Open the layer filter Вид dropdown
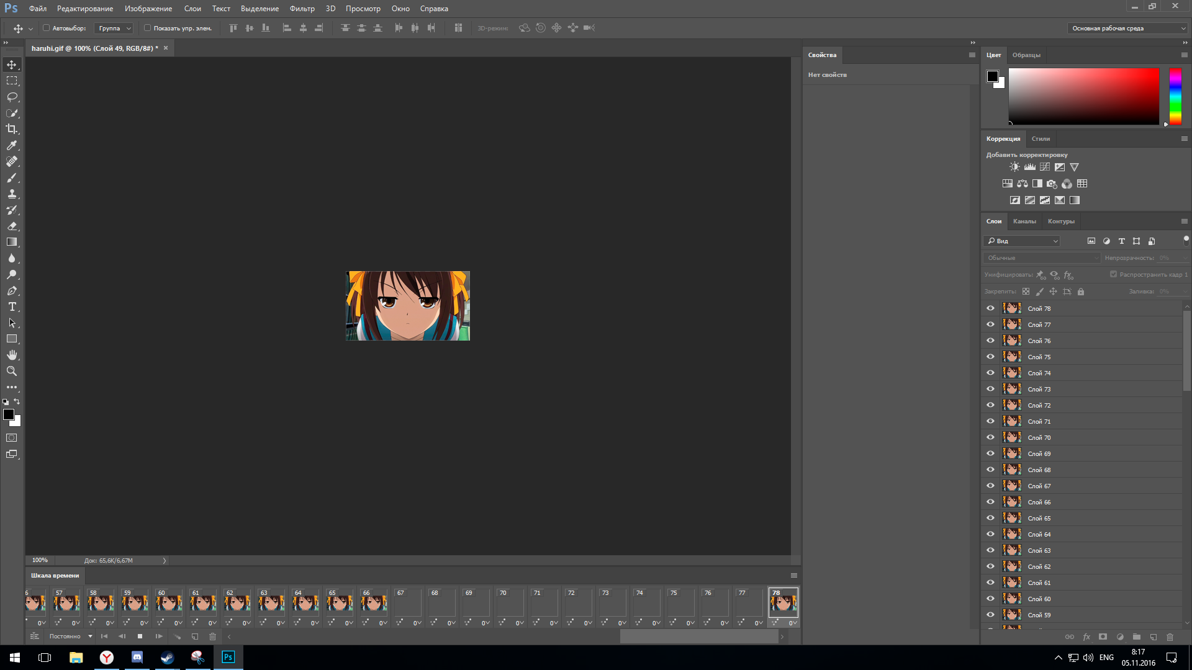 click(x=1022, y=241)
